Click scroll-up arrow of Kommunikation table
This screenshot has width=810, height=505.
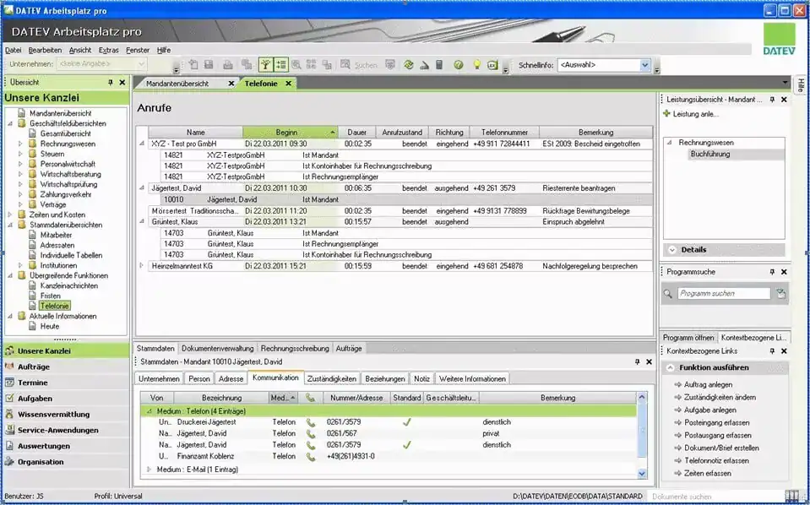[642, 397]
